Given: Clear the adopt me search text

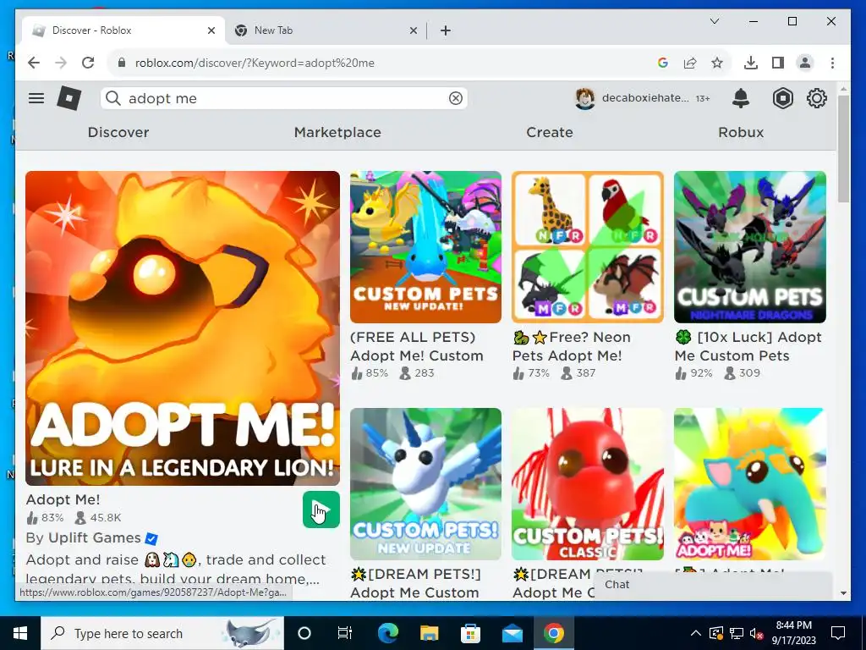Looking at the screenshot, I should coord(456,98).
